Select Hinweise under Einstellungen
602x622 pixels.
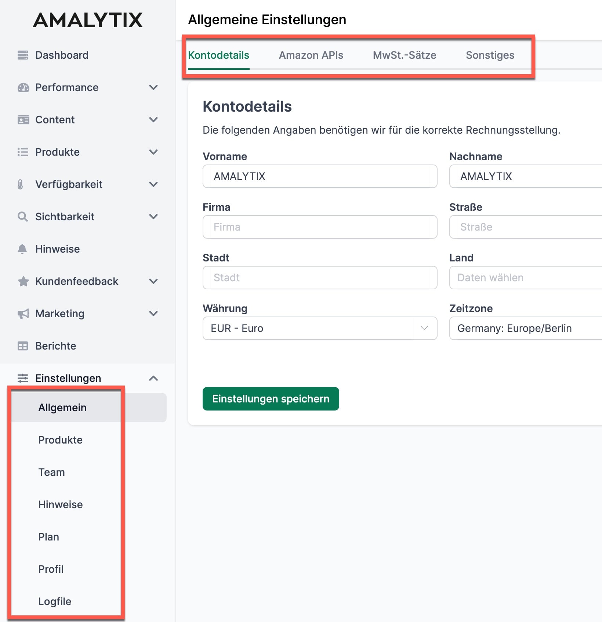61,505
